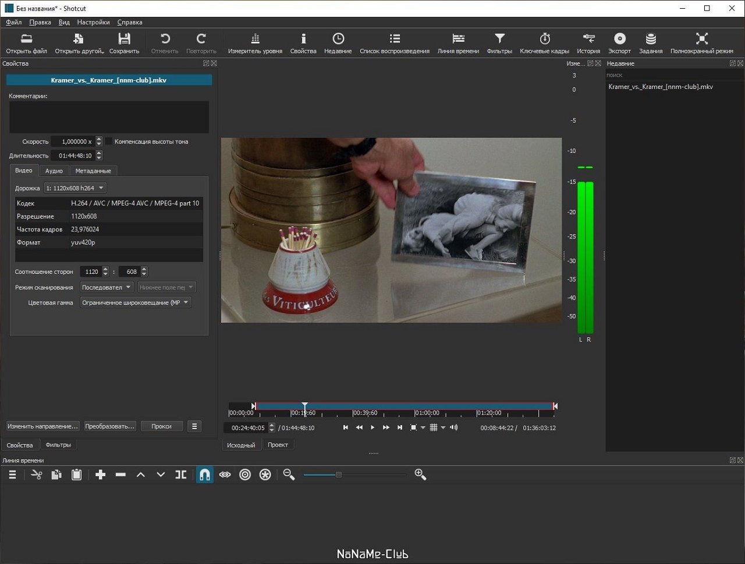Click the Split at playhead icon
745x564 pixels.
pos(181,475)
